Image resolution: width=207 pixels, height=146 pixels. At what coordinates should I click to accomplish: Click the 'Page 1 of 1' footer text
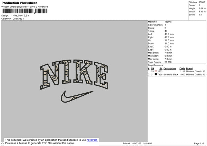200,143
